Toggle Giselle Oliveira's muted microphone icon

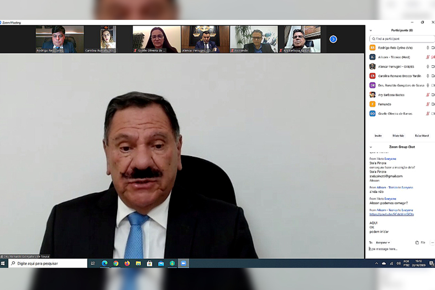(x=428, y=114)
